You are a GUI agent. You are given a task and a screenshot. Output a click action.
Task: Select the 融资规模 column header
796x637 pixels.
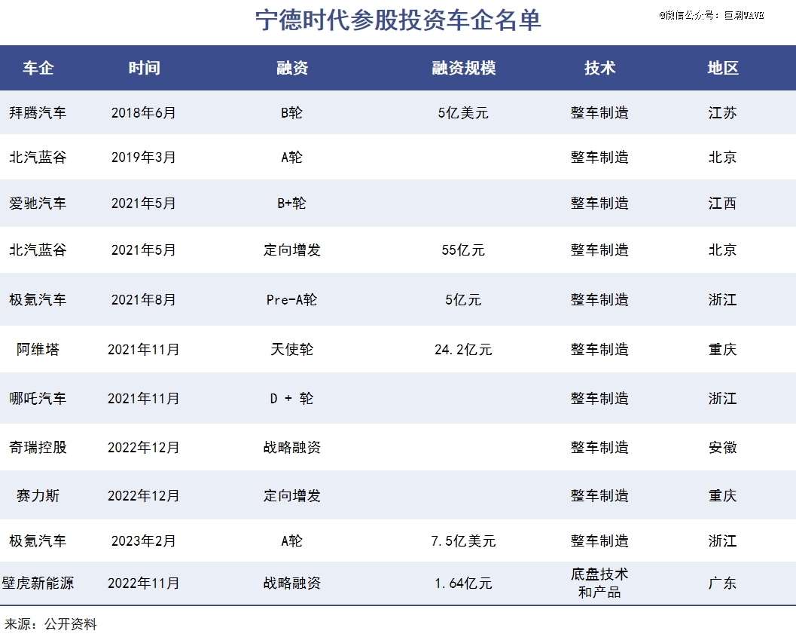(463, 68)
